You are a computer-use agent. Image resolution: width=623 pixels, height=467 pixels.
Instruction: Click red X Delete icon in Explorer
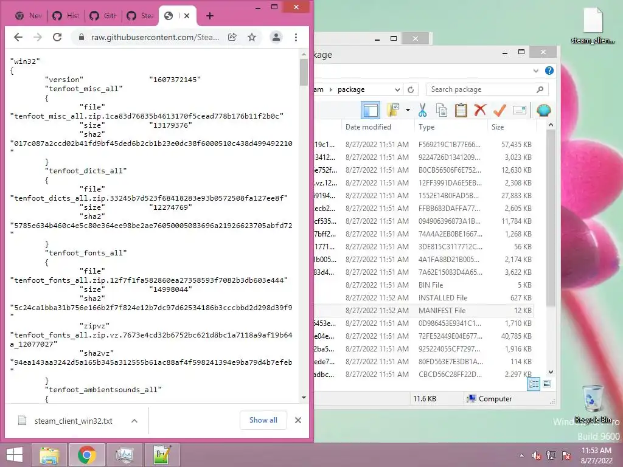point(481,110)
